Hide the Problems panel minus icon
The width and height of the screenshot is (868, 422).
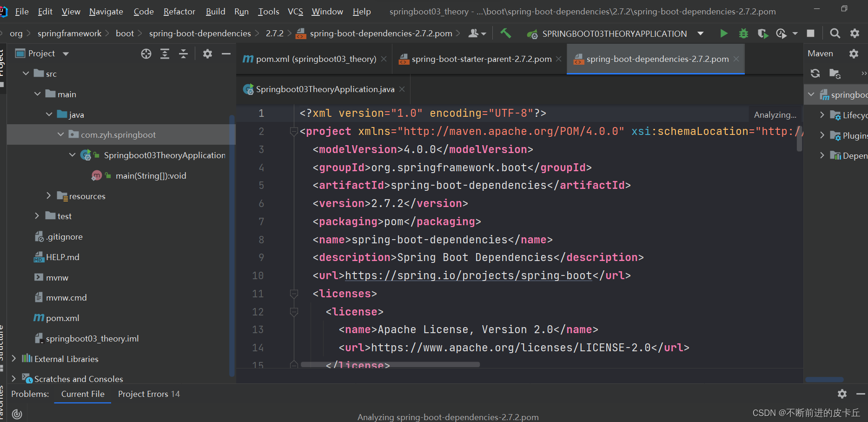click(861, 394)
